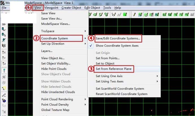Viewport: 195px width, 116px height.
Task: Select the S-shaped curve drawing tool icon
Action: coord(101,14)
